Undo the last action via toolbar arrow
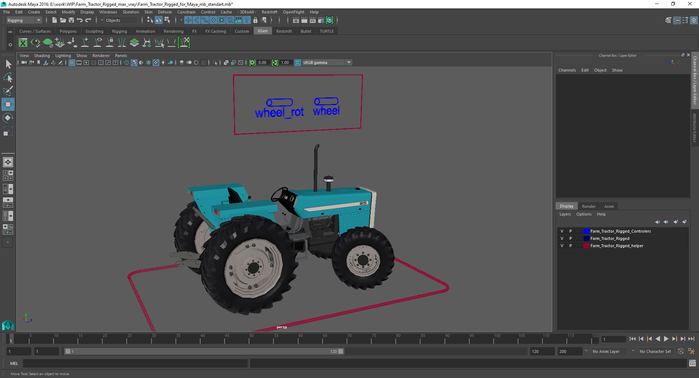699x378 pixels. [x=80, y=20]
